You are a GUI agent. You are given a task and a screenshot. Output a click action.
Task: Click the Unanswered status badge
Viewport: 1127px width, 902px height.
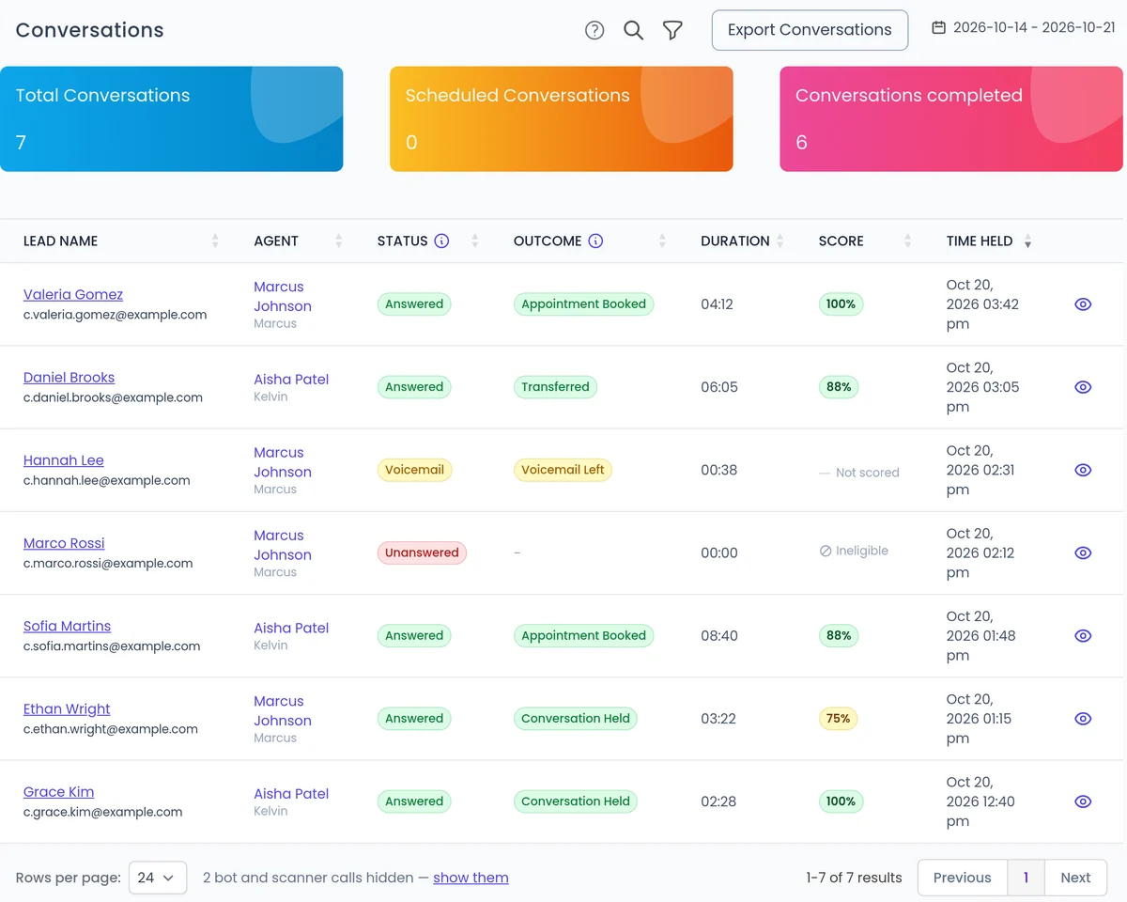(422, 552)
